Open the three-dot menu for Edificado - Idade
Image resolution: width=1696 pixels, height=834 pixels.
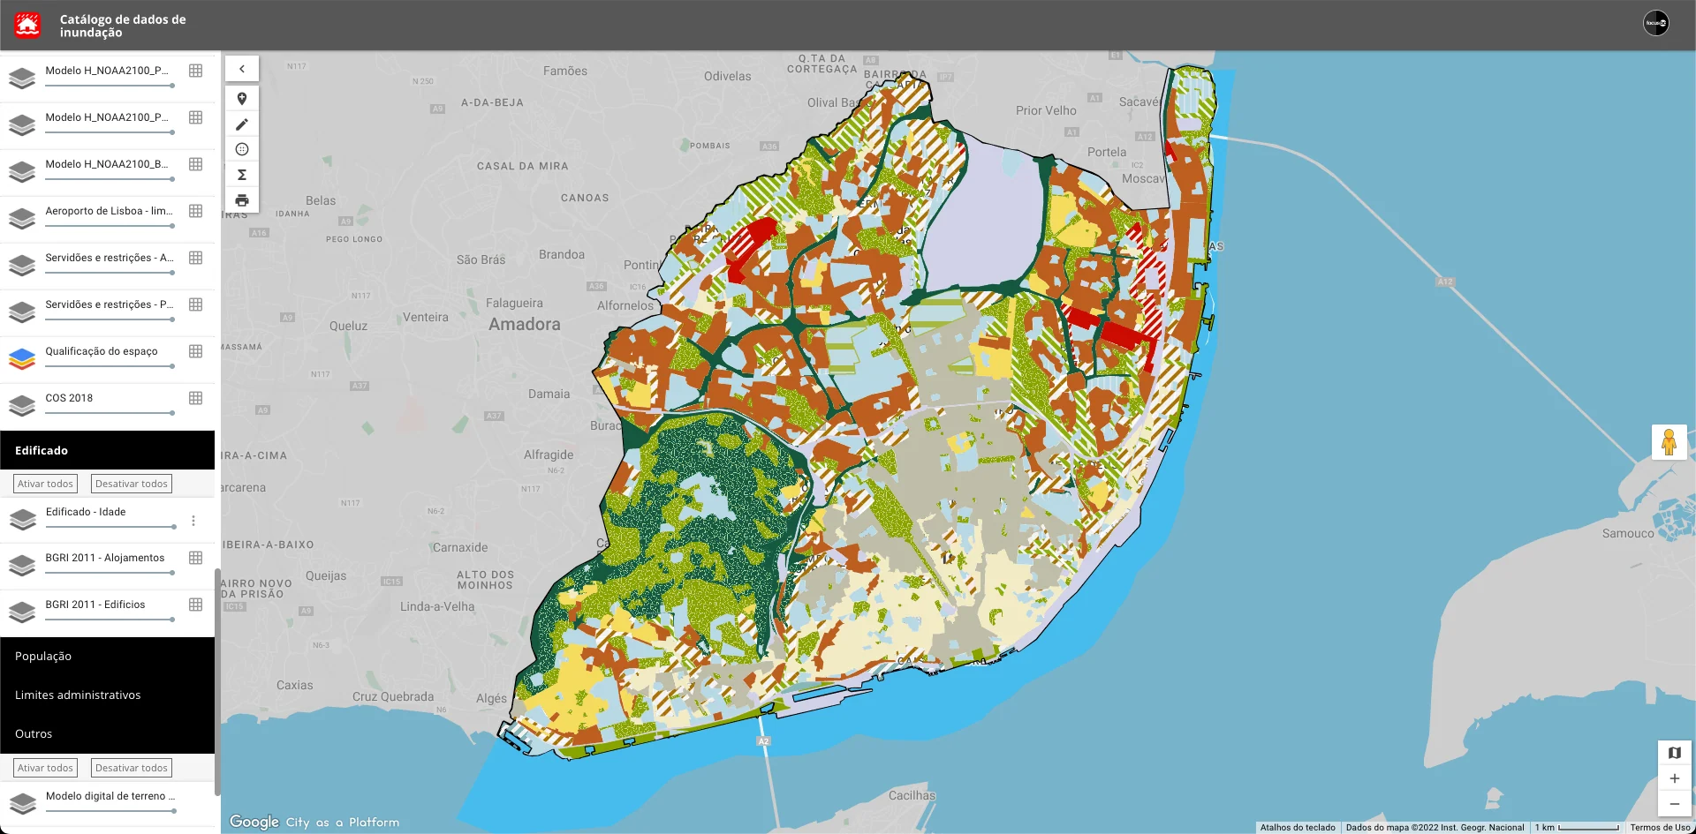pos(193,521)
